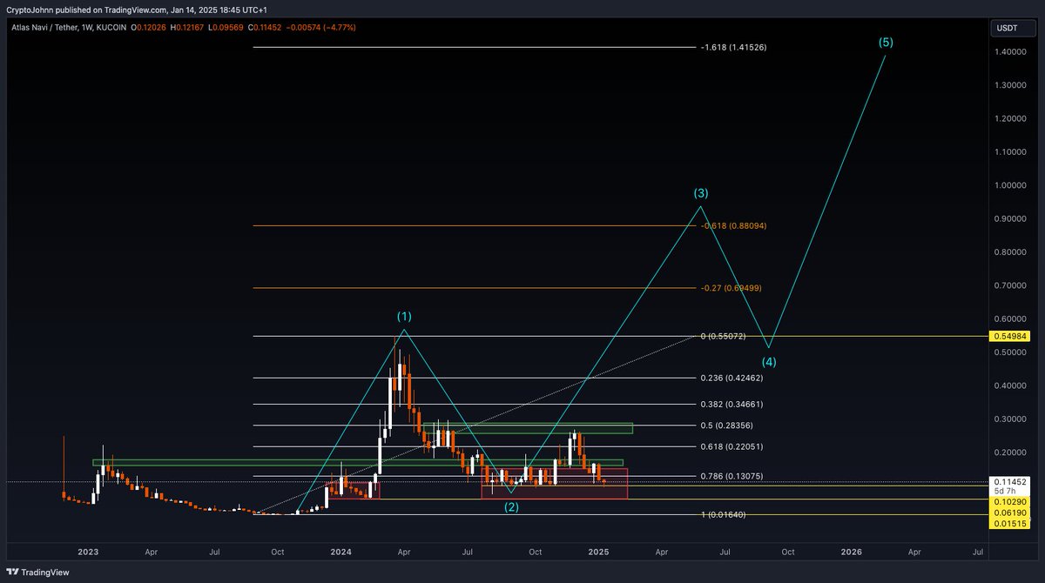Click the Elliott wave (3) label

[x=701, y=192]
